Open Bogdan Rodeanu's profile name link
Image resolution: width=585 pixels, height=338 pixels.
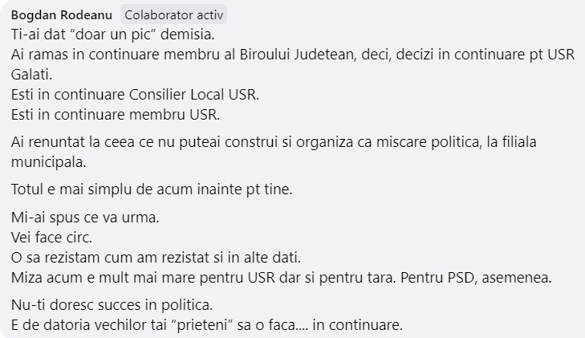(62, 15)
